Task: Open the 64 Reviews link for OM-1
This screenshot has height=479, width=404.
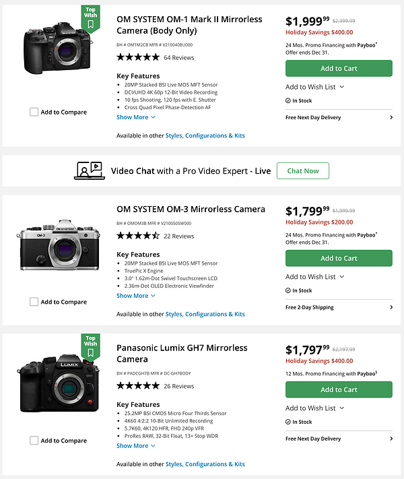Action: click(x=178, y=58)
